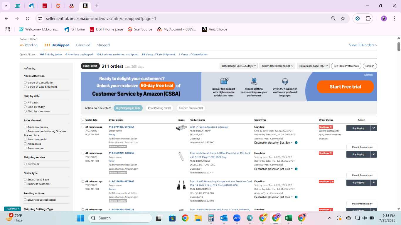
Task: Click Refresh orders button
Action: tap(370, 66)
